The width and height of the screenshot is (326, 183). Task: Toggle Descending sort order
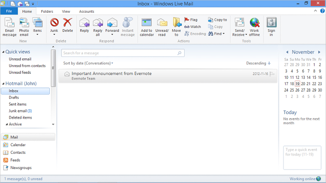point(259,63)
